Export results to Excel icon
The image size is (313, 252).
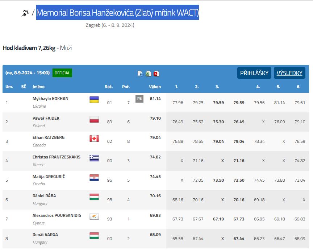pyautogui.click(x=148, y=74)
